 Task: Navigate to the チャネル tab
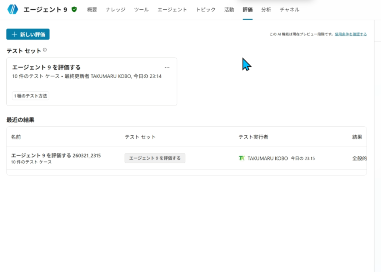[x=289, y=10]
